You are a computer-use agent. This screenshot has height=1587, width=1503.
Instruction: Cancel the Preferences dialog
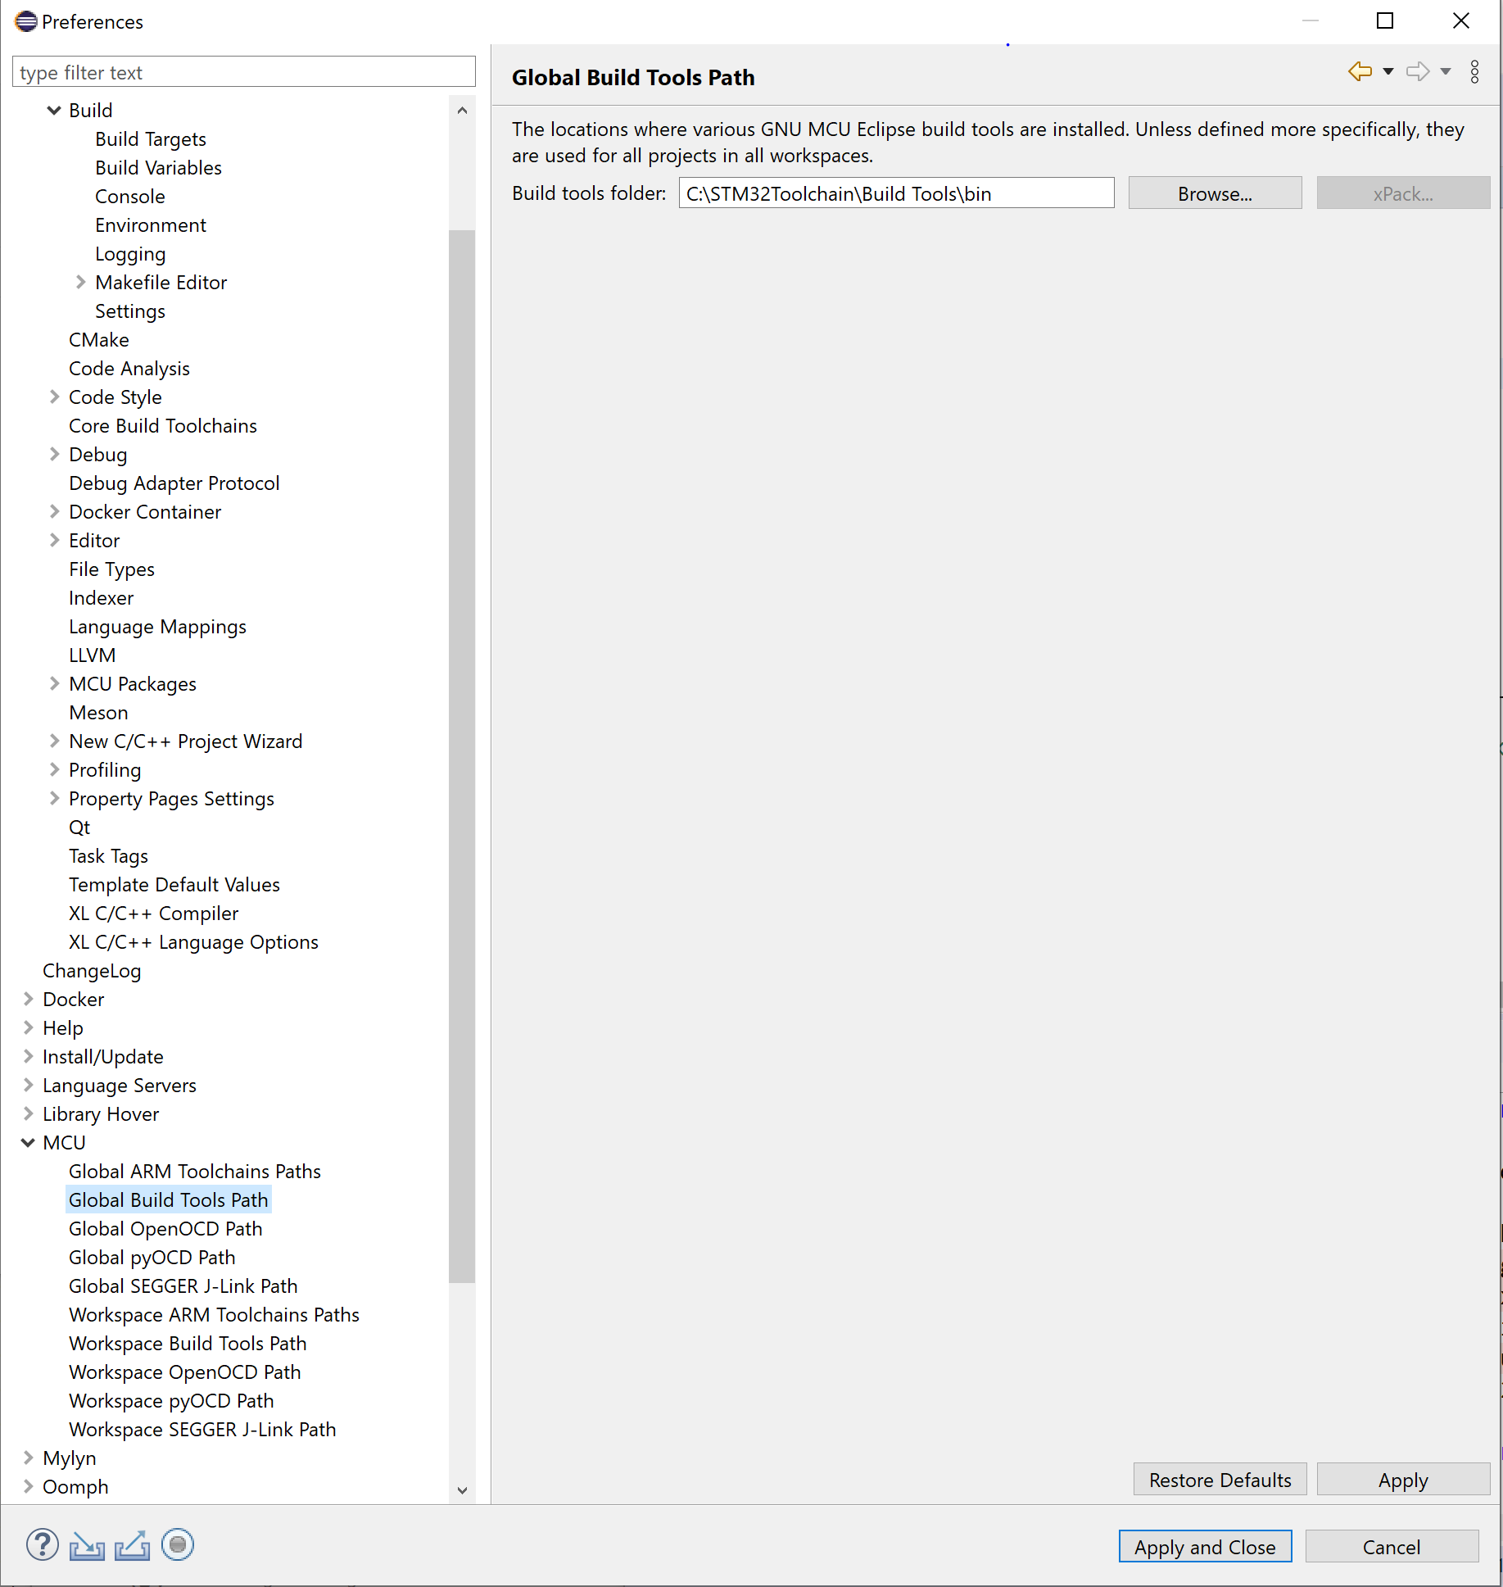point(1392,1547)
